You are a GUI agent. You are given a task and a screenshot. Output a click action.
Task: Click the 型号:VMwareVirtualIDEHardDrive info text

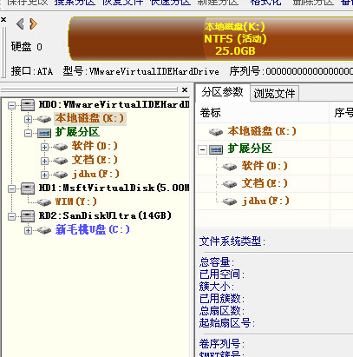pyautogui.click(x=141, y=71)
